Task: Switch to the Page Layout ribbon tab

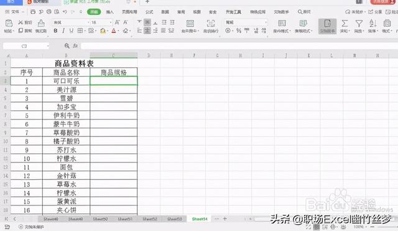Action: pyautogui.click(x=129, y=12)
